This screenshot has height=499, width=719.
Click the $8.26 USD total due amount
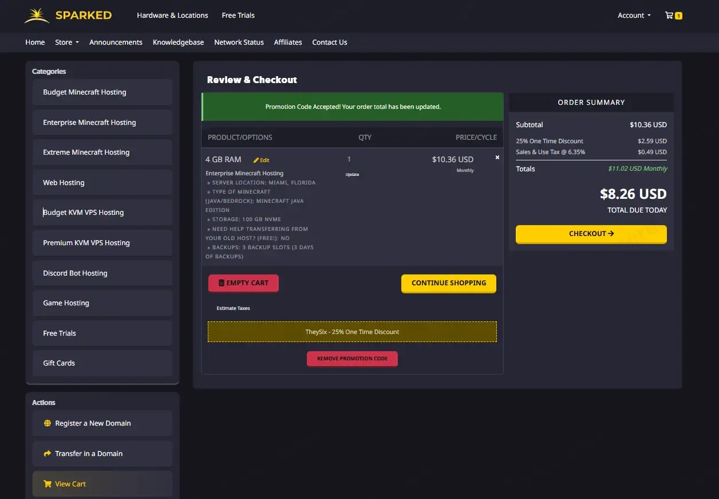[x=633, y=194]
